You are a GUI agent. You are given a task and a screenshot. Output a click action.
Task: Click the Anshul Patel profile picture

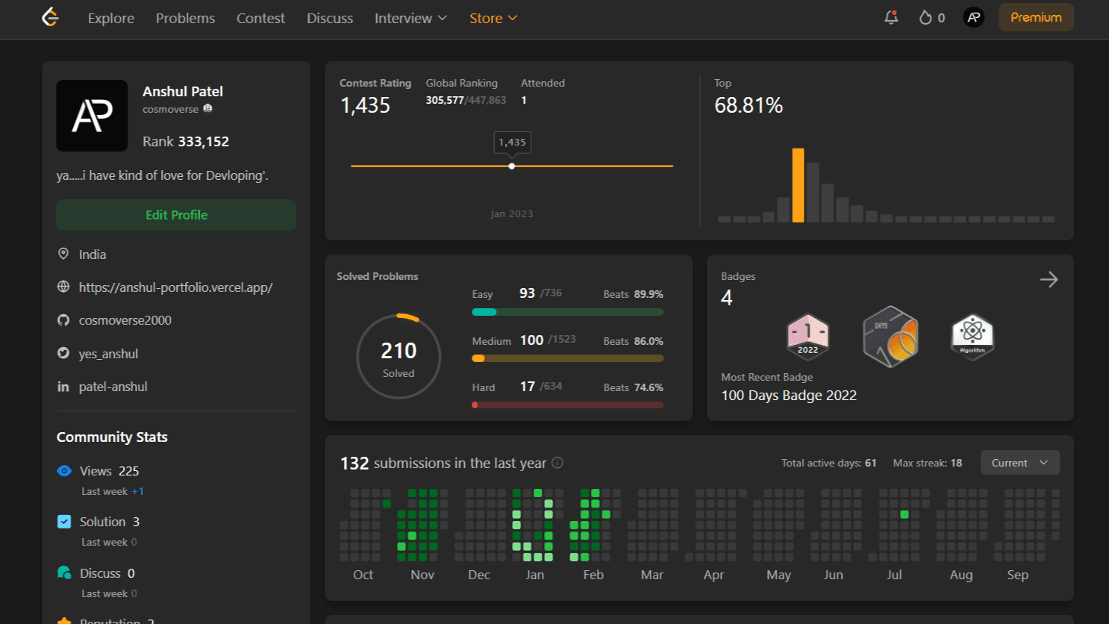(92, 116)
